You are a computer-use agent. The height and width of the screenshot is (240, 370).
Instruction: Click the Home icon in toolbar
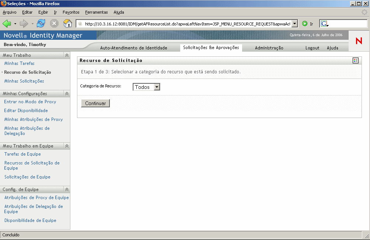(67, 24)
